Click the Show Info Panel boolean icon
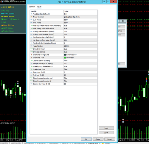The height and width of the screenshot is (144, 149). point(32,49)
